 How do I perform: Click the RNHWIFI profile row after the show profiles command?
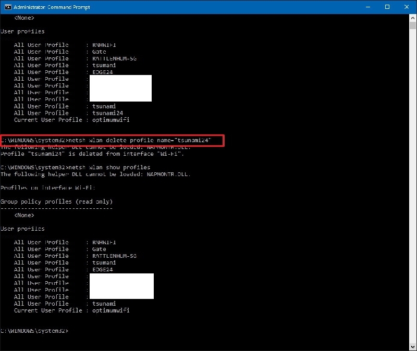[65, 242]
